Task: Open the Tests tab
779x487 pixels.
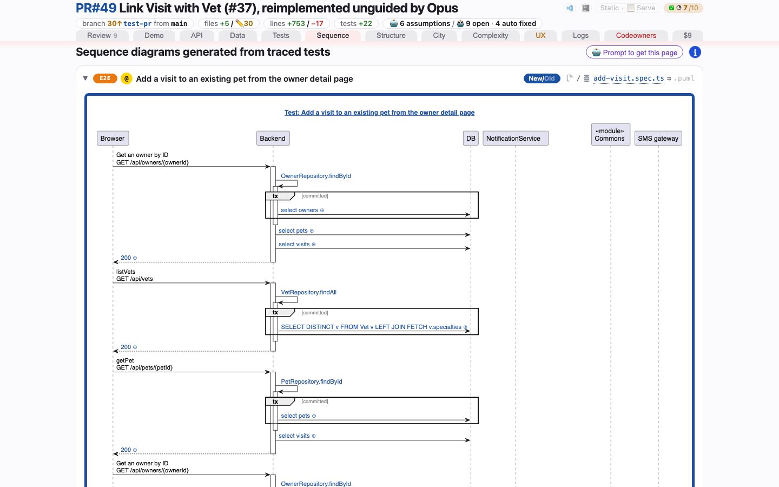Action: pos(281,36)
